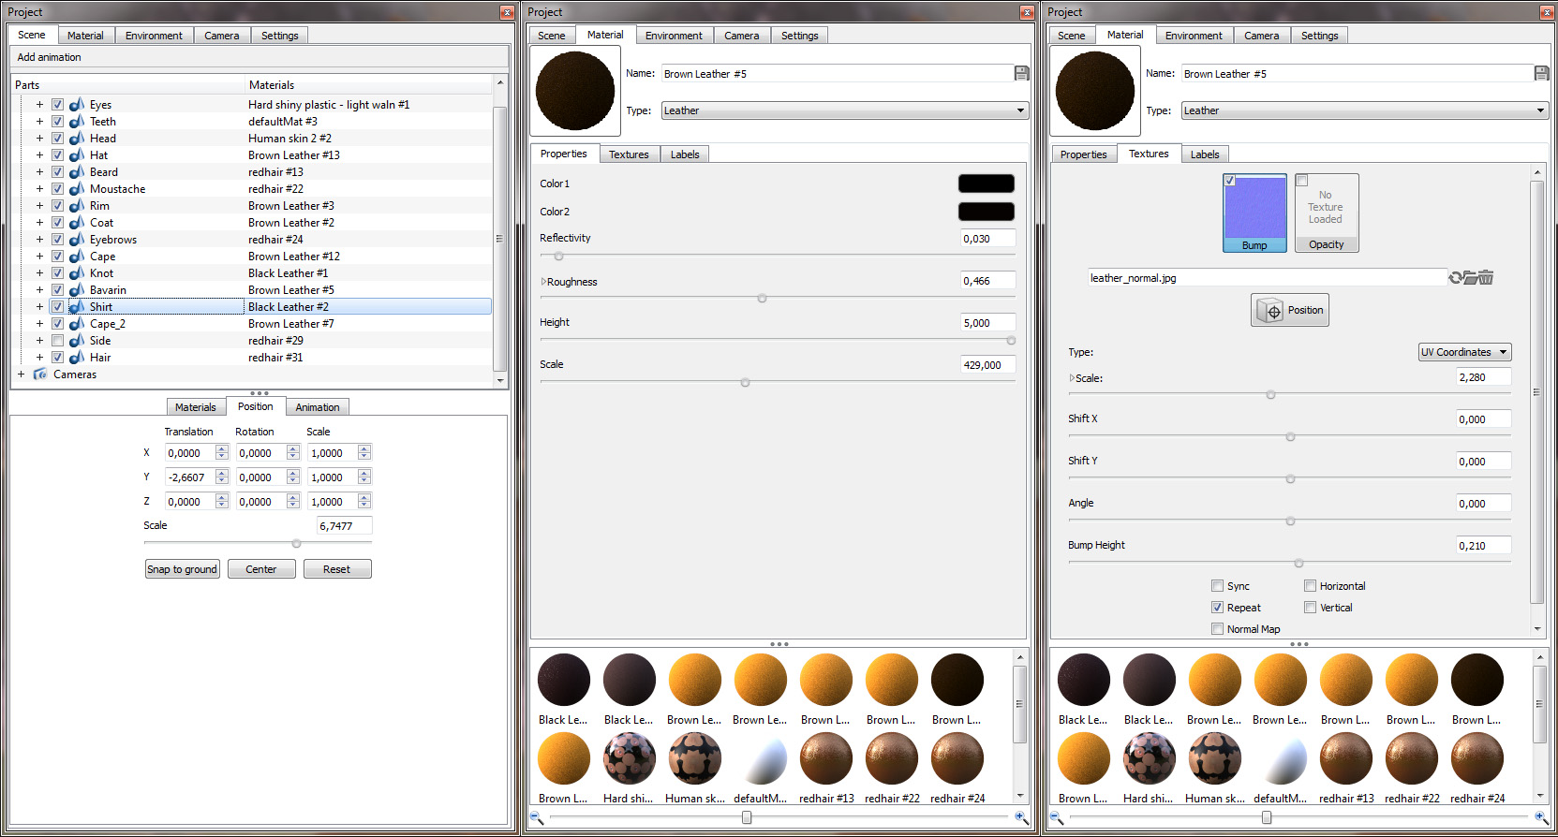
Task: Enable the Normal Map checkbox
Action: pyautogui.click(x=1218, y=629)
